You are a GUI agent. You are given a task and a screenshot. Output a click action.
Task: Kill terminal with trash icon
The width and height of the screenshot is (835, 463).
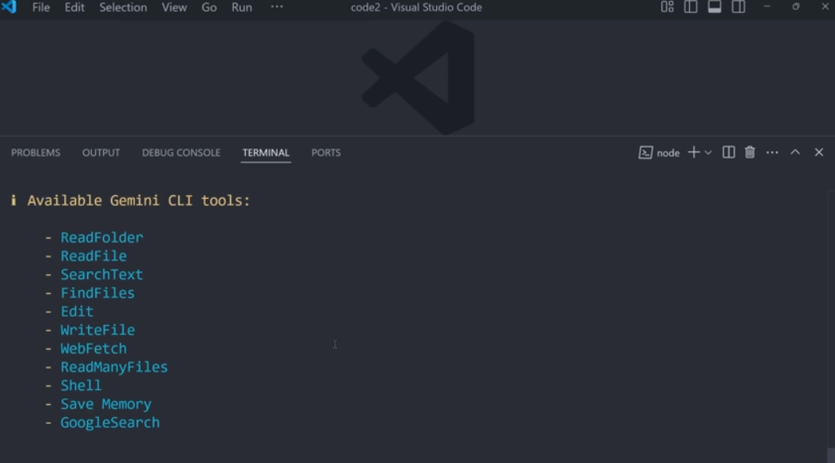[x=750, y=152]
